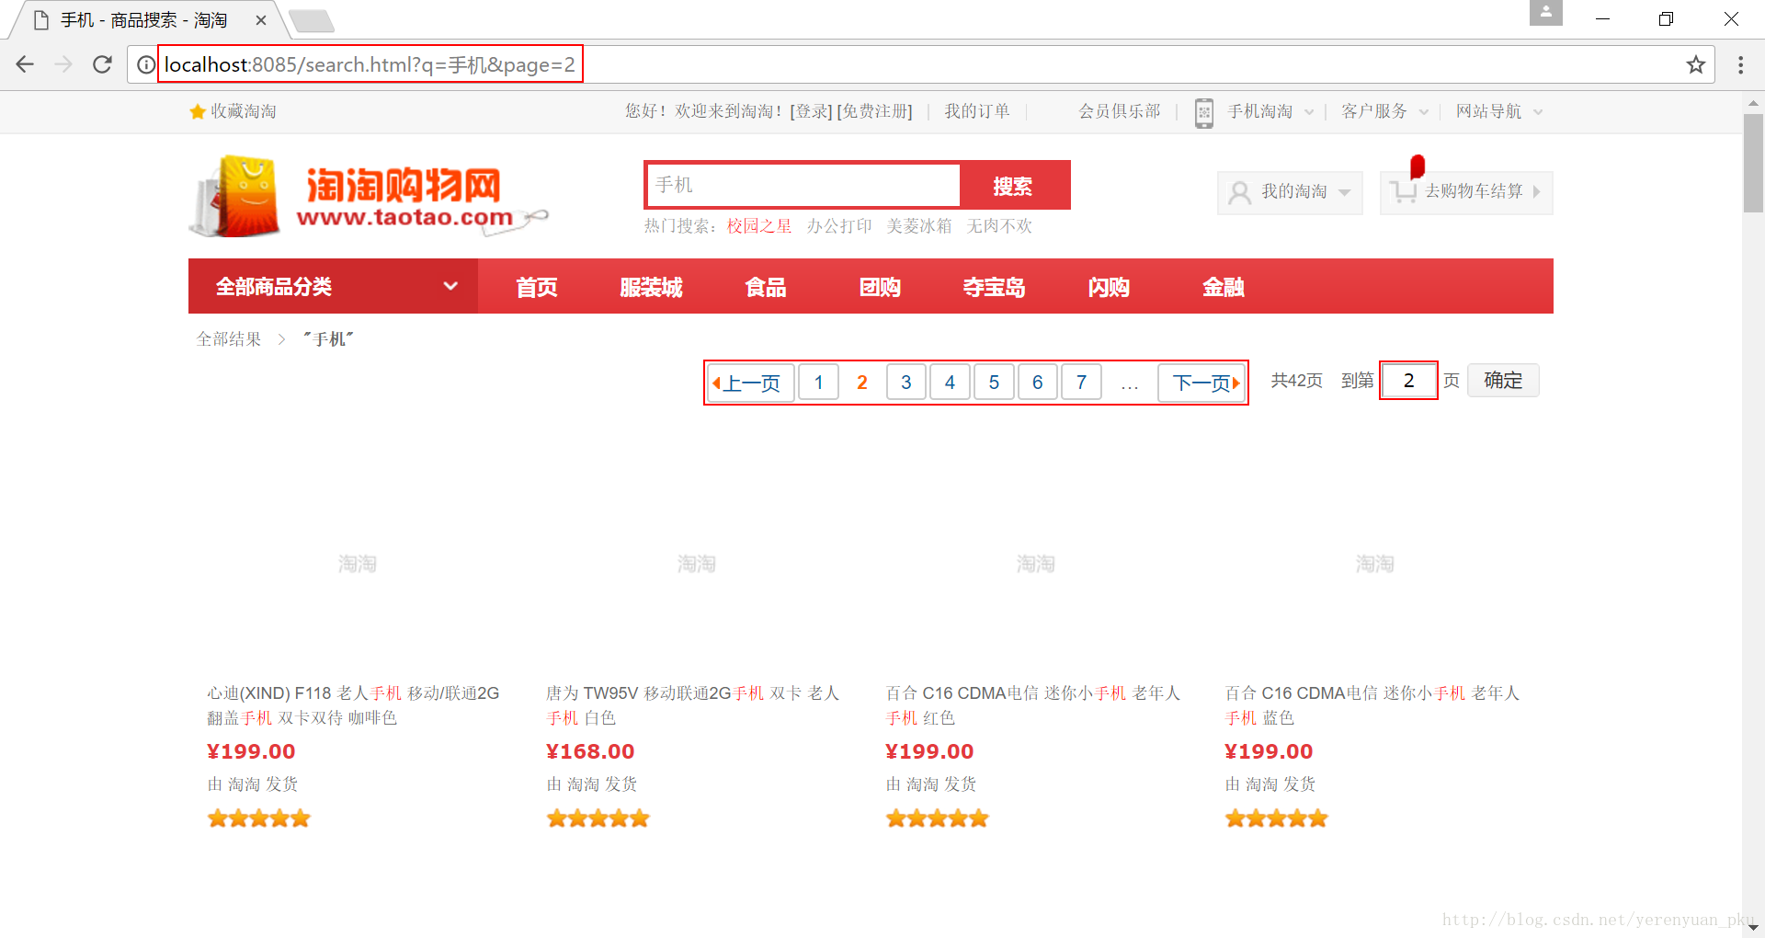The image size is (1765, 938).
Task: Bookmark page with star icon
Action: (1695, 64)
